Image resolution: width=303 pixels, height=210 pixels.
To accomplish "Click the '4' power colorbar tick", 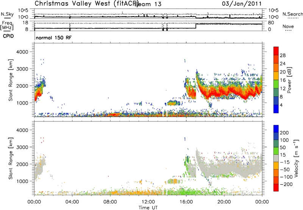I will pos(281,105).
